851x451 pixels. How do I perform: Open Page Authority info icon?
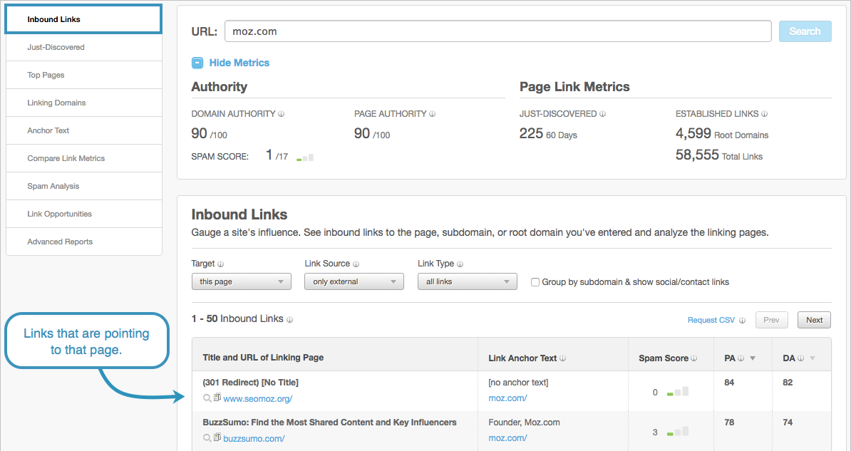[x=433, y=114]
